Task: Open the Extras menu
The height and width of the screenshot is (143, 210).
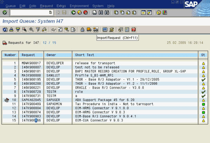Action: [61, 6]
